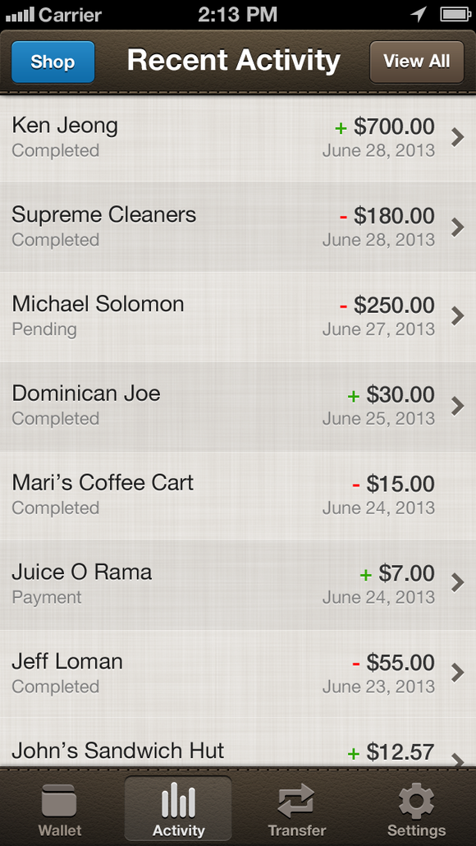Select the Mari's Coffee Cart entry
Image resolution: width=476 pixels, height=846 pixels.
pos(238,494)
